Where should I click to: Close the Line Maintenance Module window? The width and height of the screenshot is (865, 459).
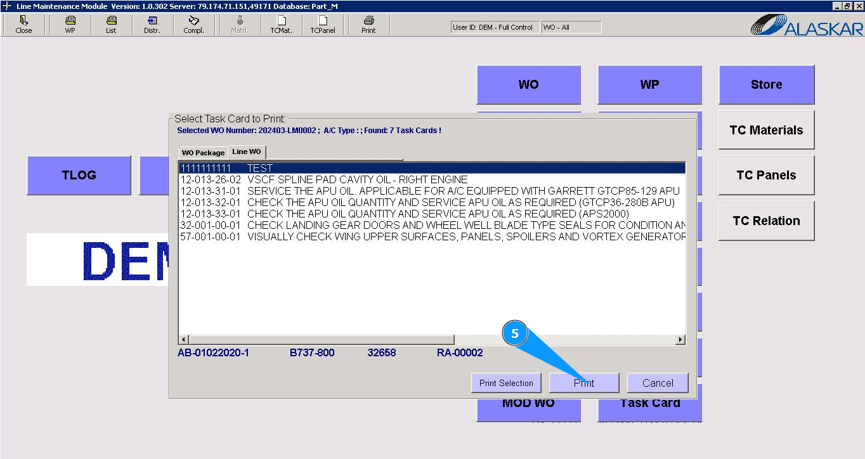tap(858, 6)
